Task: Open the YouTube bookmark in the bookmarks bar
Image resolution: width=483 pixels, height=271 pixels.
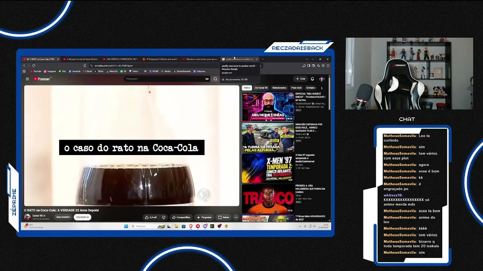Action: [35, 71]
